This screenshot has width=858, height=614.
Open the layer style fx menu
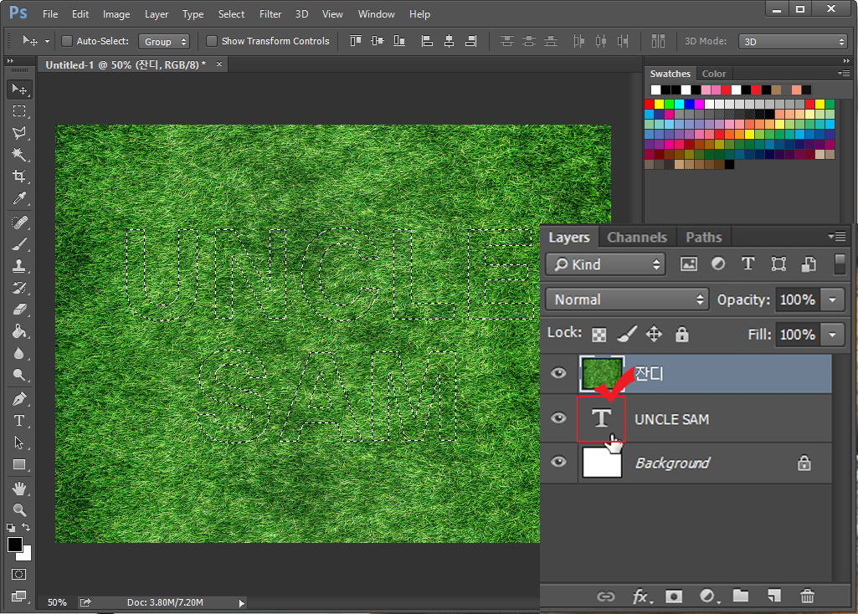click(641, 596)
